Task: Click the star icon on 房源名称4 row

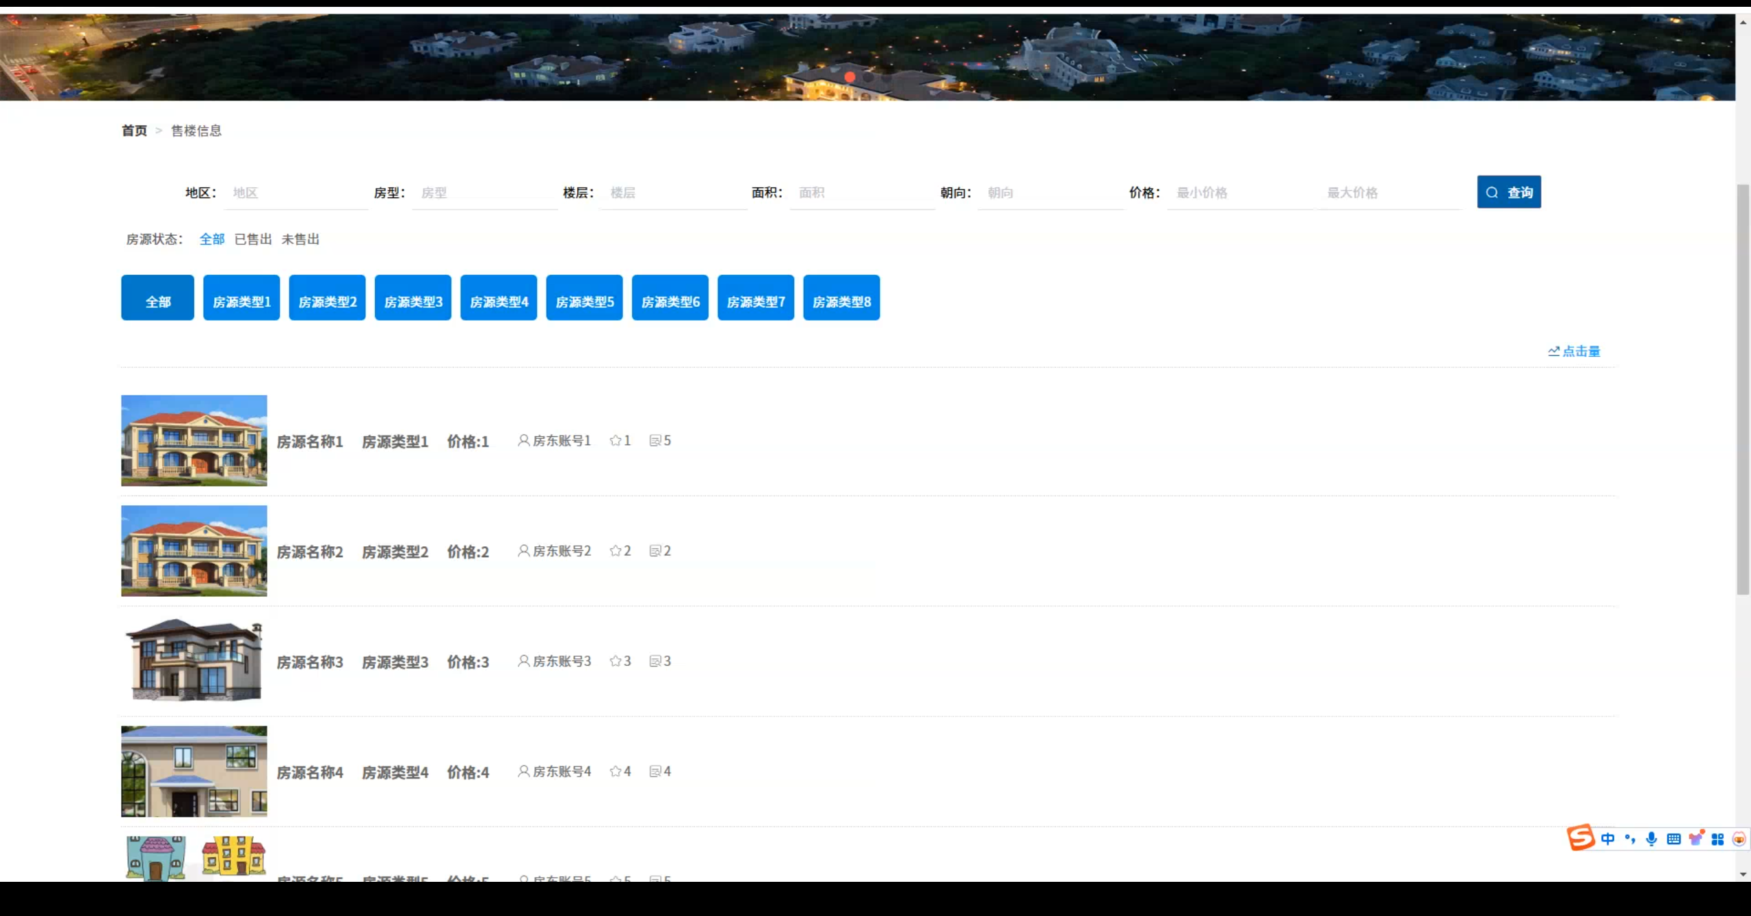Action: 615,772
